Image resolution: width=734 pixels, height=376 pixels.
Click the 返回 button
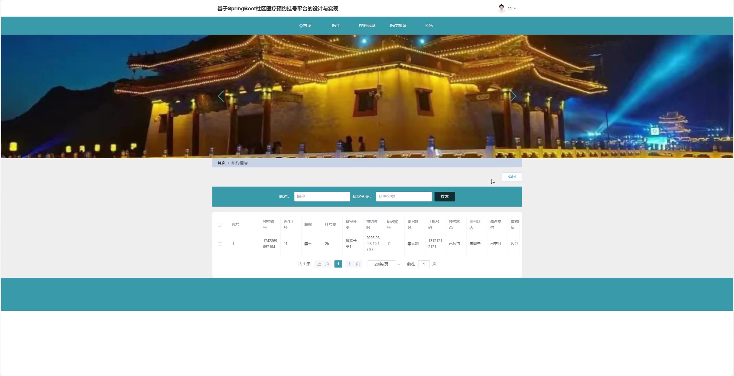[512, 177]
